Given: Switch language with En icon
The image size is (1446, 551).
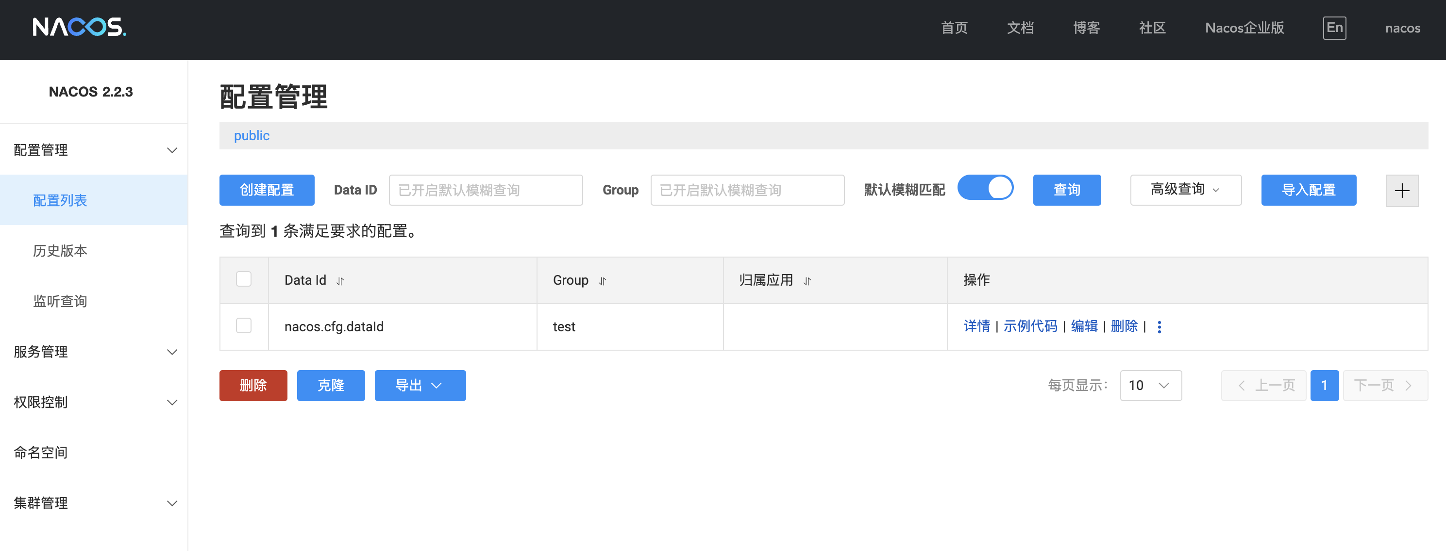Looking at the screenshot, I should [1334, 28].
